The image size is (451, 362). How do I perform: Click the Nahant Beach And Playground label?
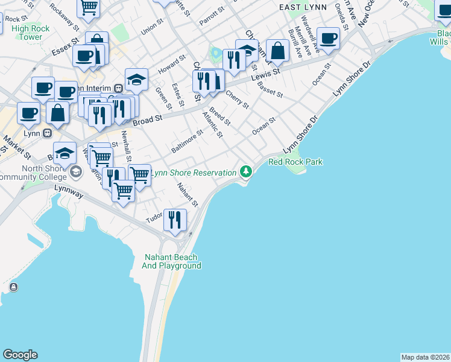pos(171,261)
